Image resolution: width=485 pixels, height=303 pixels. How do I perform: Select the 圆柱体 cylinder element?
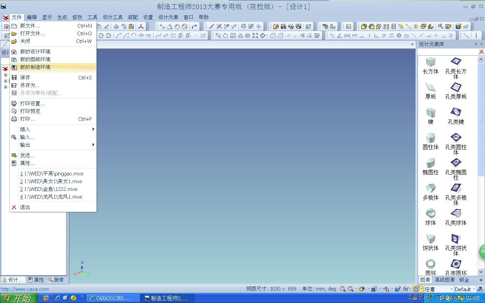click(430, 141)
